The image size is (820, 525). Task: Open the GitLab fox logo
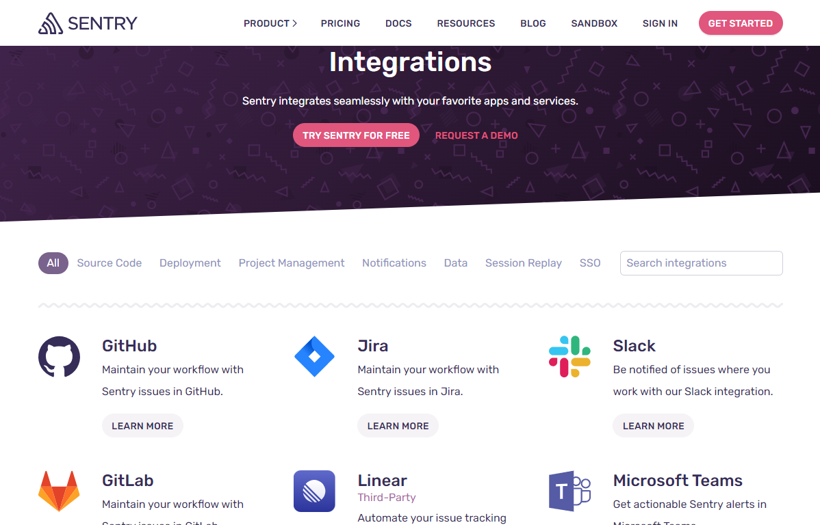point(59,491)
